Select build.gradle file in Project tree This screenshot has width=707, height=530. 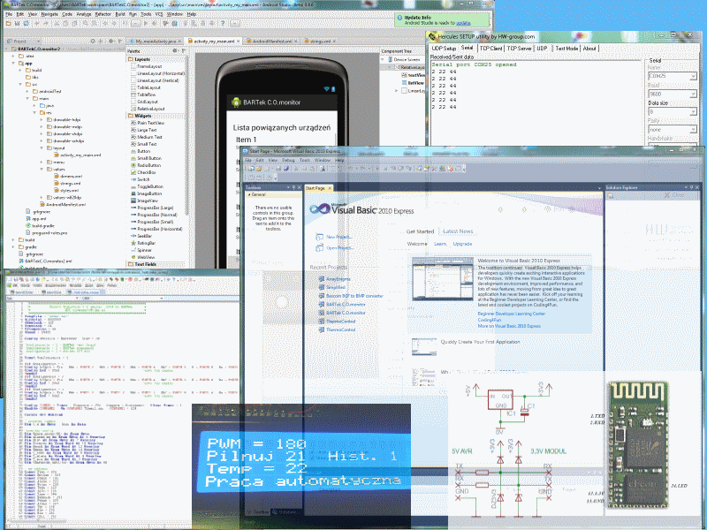tap(40, 226)
